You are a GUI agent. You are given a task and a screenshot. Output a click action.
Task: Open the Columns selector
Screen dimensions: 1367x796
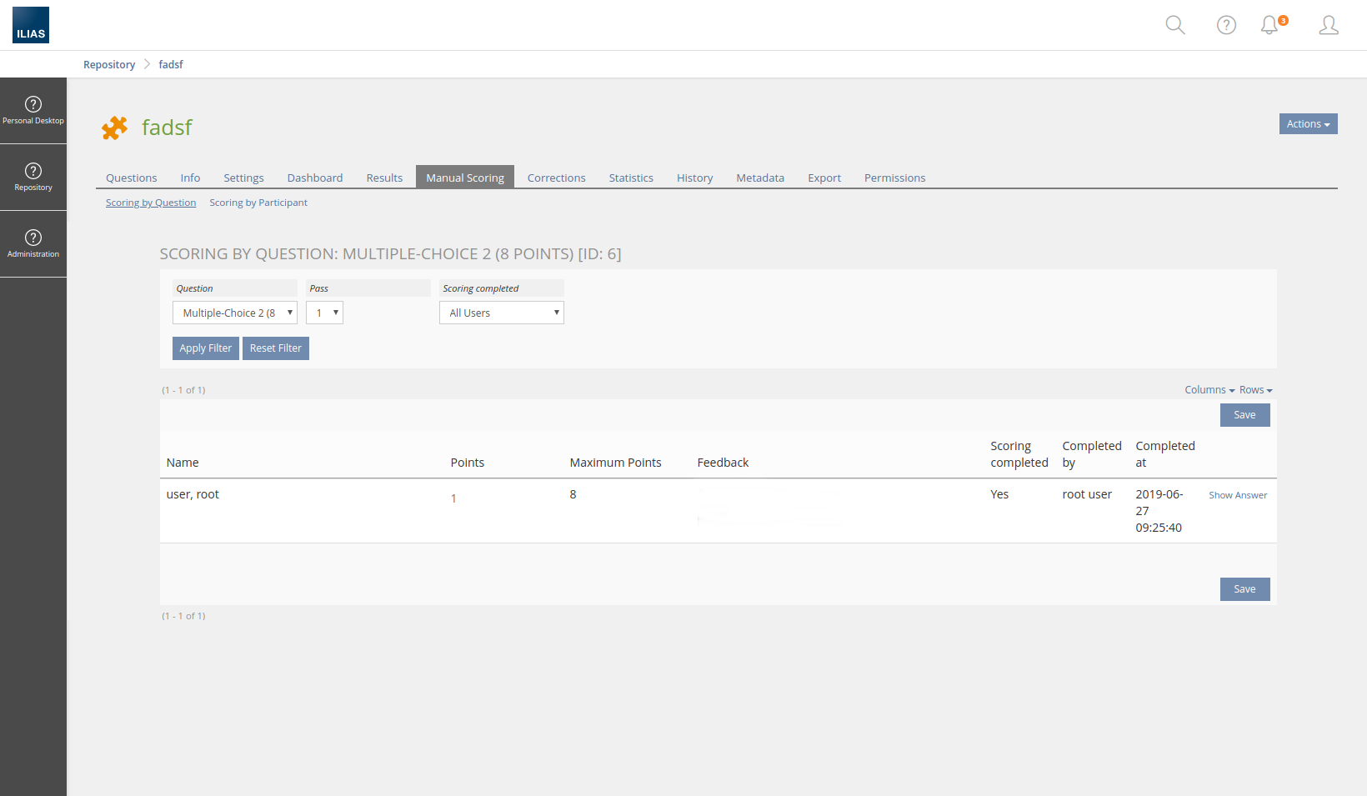[1209, 390]
